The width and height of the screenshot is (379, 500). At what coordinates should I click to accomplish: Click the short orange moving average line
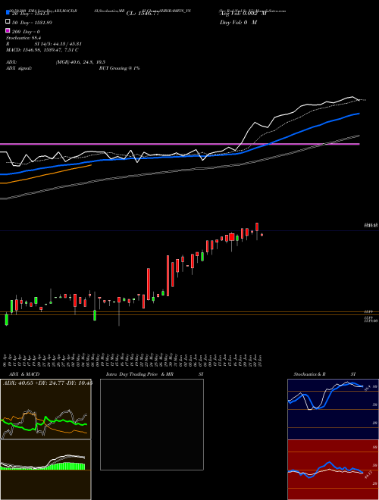point(45,174)
